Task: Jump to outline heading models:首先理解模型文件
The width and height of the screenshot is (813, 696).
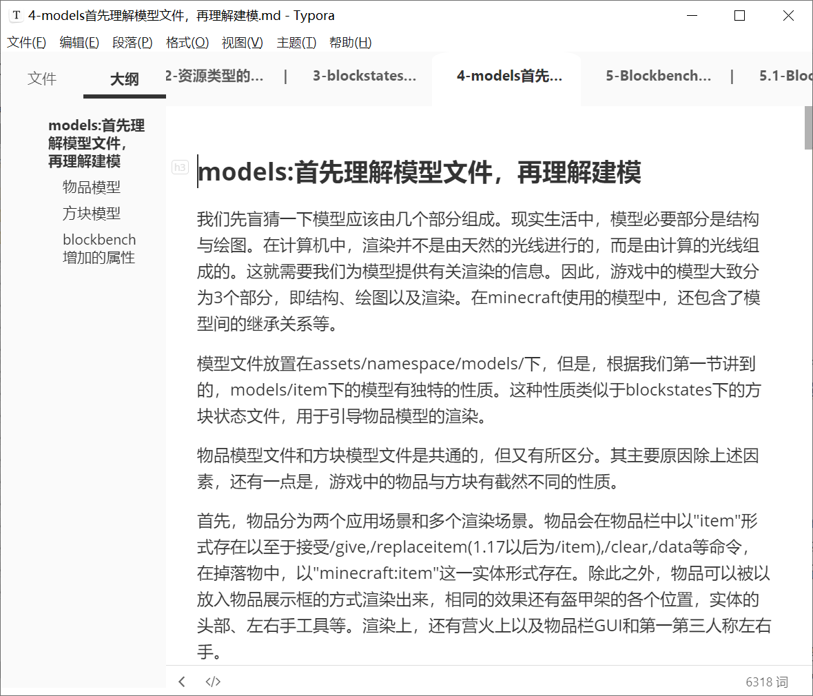Action: [x=96, y=143]
